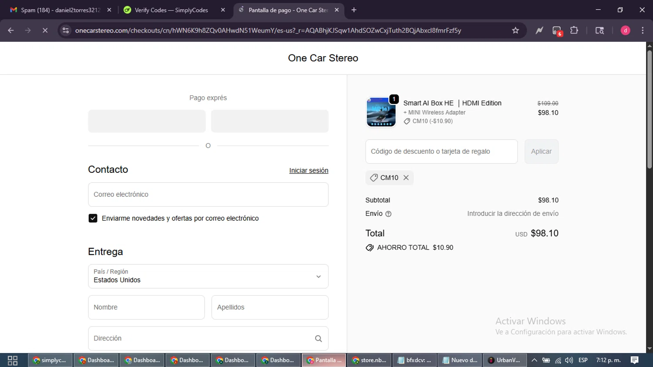
Task: Open Chrome profile avatar 'd'
Action: (x=626, y=30)
